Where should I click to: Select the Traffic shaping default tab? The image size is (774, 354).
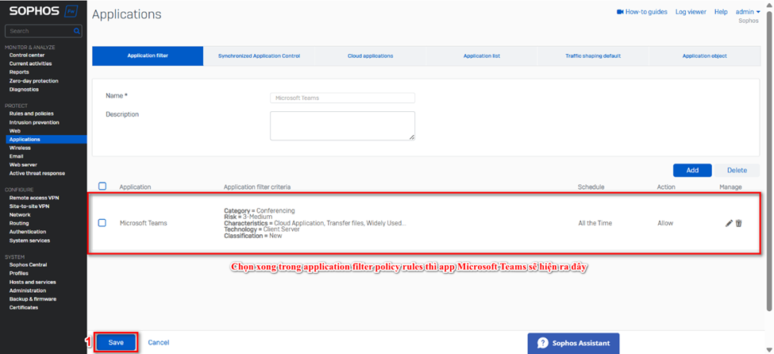click(x=592, y=56)
